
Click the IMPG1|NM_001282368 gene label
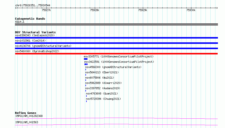coord(29,116)
